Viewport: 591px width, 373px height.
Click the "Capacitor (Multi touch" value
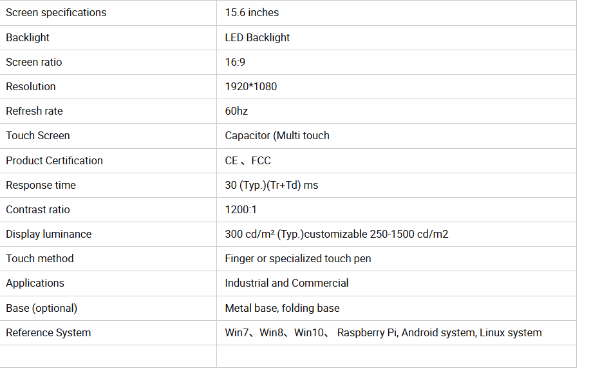pos(277,135)
